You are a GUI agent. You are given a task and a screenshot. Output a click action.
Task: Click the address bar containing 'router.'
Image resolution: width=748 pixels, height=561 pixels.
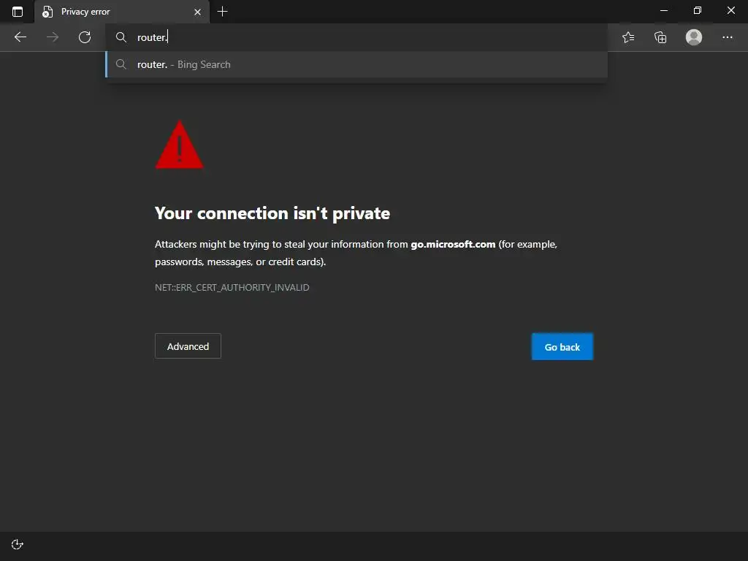coord(356,37)
